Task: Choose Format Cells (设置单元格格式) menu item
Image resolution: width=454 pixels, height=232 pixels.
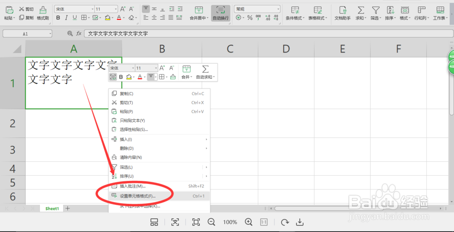Action: (159, 196)
